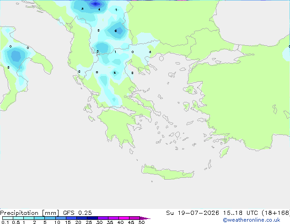Image resolution: width=290 pixels, height=224 pixels.
Task: Pick the 15–20 mm legend color box
Action: (x=71, y=218)
